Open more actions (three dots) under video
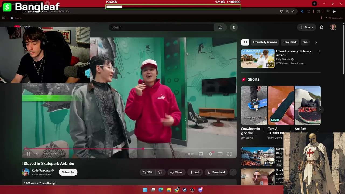 coord(233,172)
